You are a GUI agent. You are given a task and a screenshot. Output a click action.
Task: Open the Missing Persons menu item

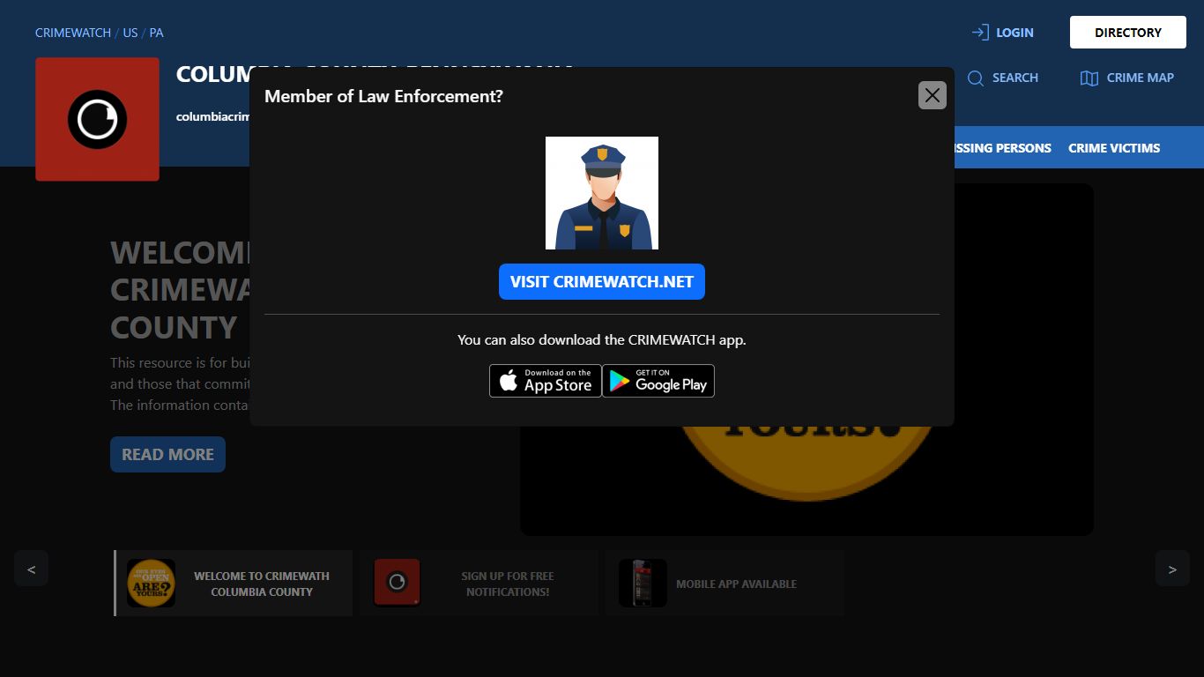pyautogui.click(x=1003, y=148)
